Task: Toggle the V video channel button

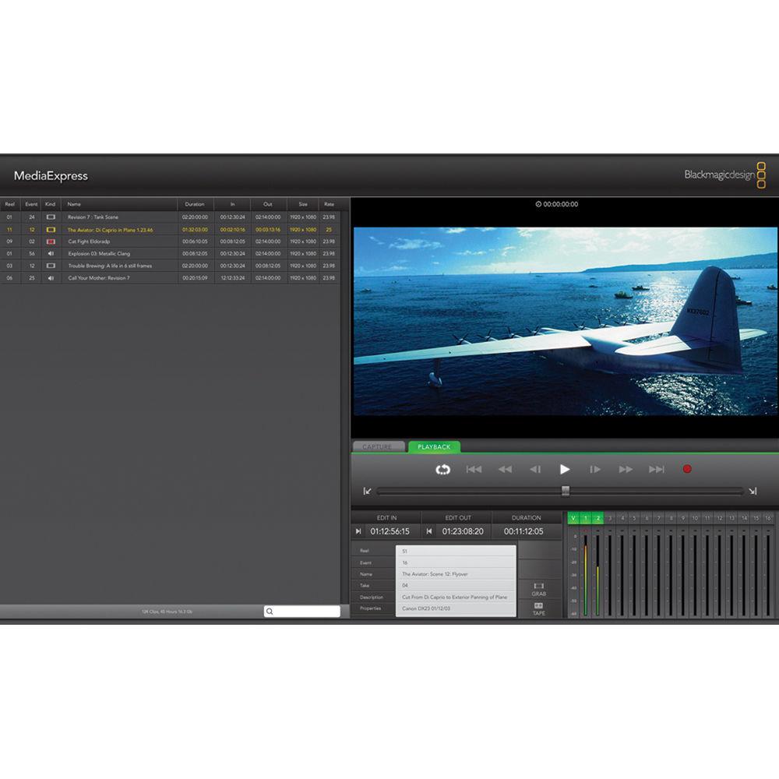Action: coord(573,517)
